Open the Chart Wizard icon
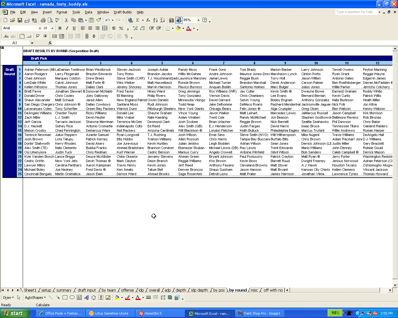Viewport: 398px width, 318px height. point(172,20)
